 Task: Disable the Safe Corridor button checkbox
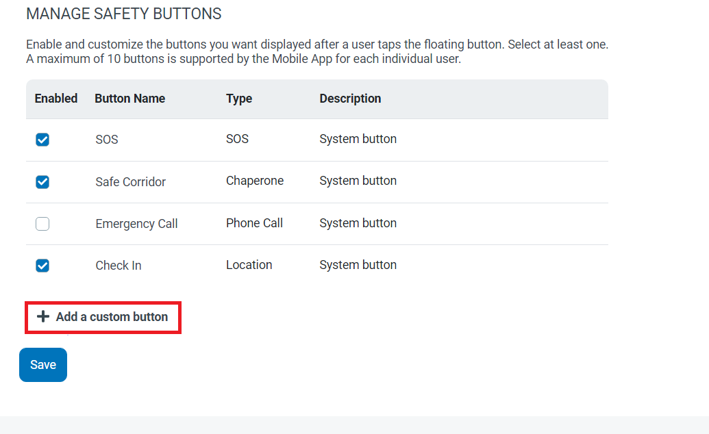coord(42,182)
